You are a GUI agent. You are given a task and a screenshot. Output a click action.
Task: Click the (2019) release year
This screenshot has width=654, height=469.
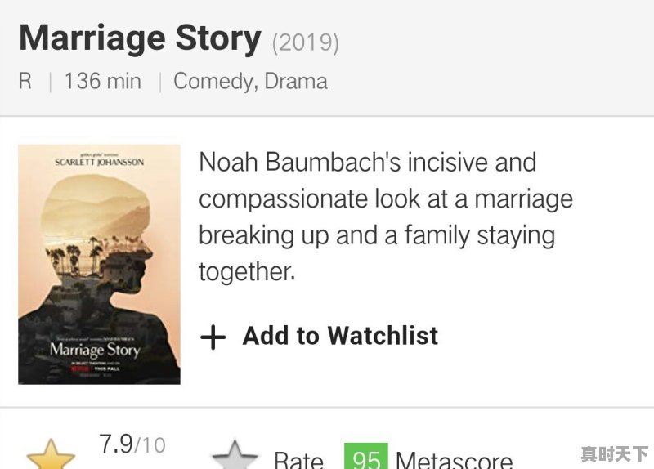tap(305, 42)
